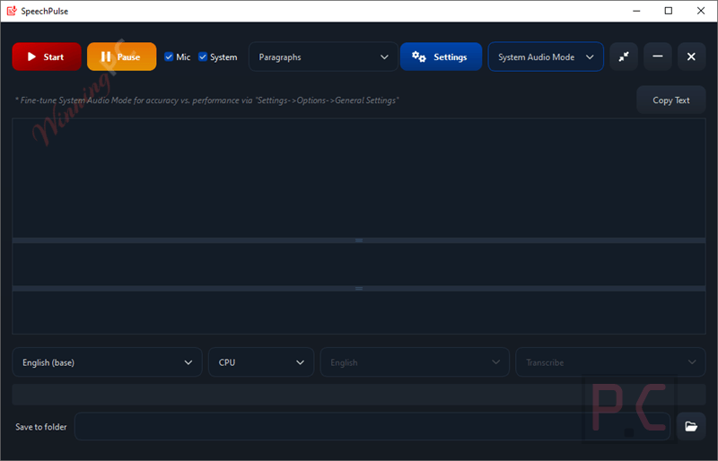Pause transcription with the orange Pause button
718x461 pixels.
(x=121, y=57)
